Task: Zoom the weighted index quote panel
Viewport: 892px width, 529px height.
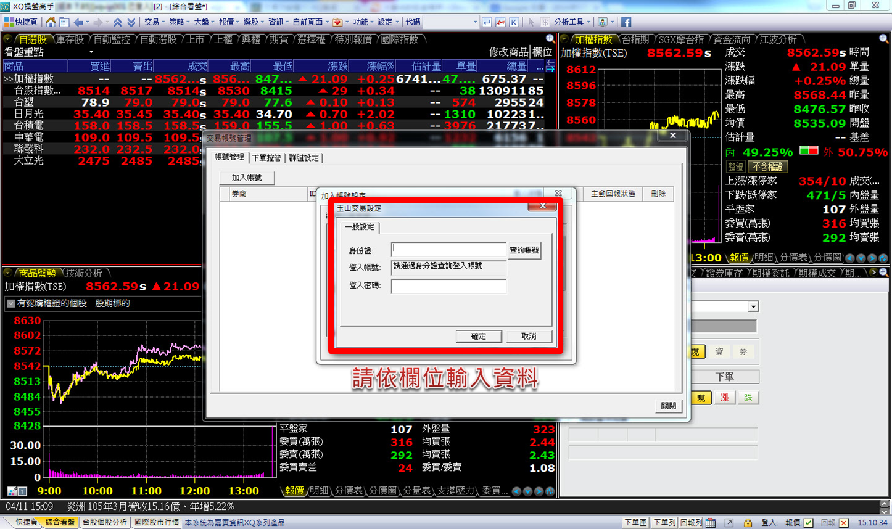Action: point(883,39)
